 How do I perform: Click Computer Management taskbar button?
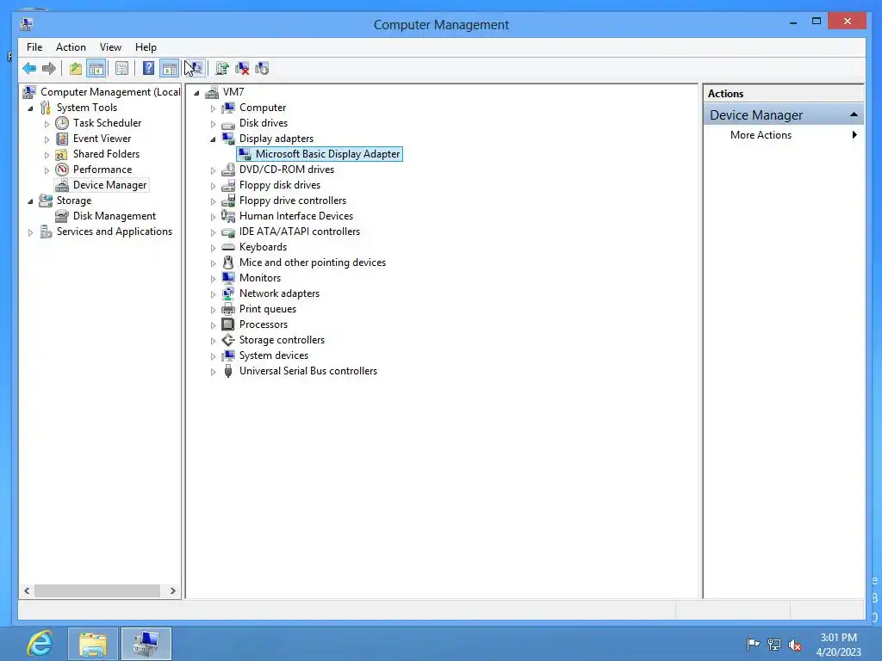(146, 644)
